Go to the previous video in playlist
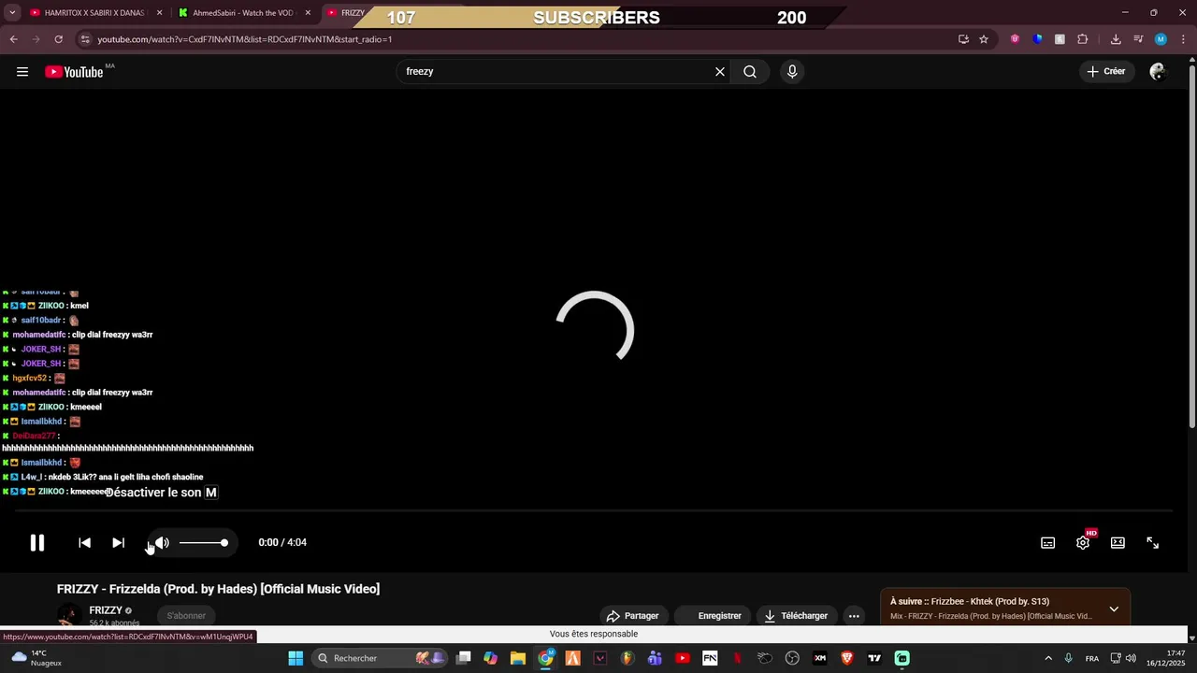The image size is (1197, 673). 84,542
